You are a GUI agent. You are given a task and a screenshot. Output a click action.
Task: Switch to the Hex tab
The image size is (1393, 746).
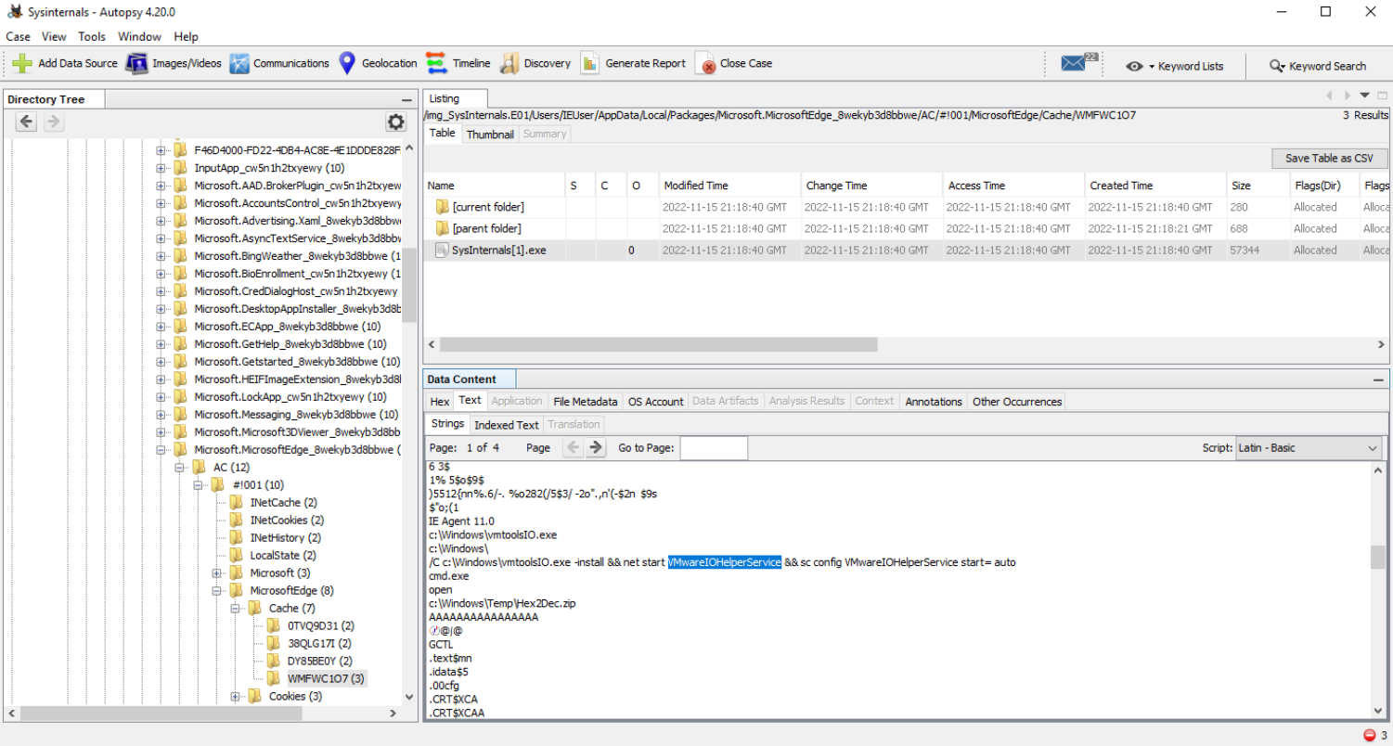click(x=440, y=401)
